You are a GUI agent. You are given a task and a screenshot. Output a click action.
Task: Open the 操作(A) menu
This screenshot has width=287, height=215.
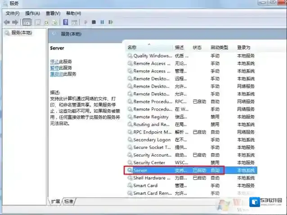pos(32,13)
